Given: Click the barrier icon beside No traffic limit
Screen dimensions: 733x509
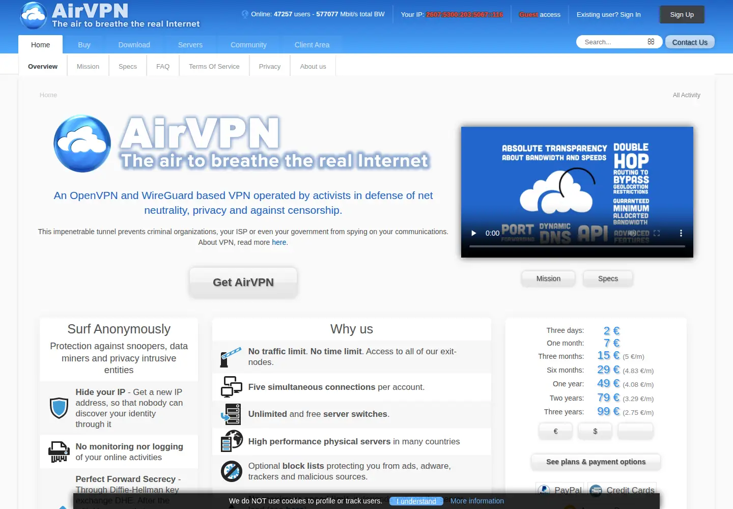Looking at the screenshot, I should tap(231, 357).
